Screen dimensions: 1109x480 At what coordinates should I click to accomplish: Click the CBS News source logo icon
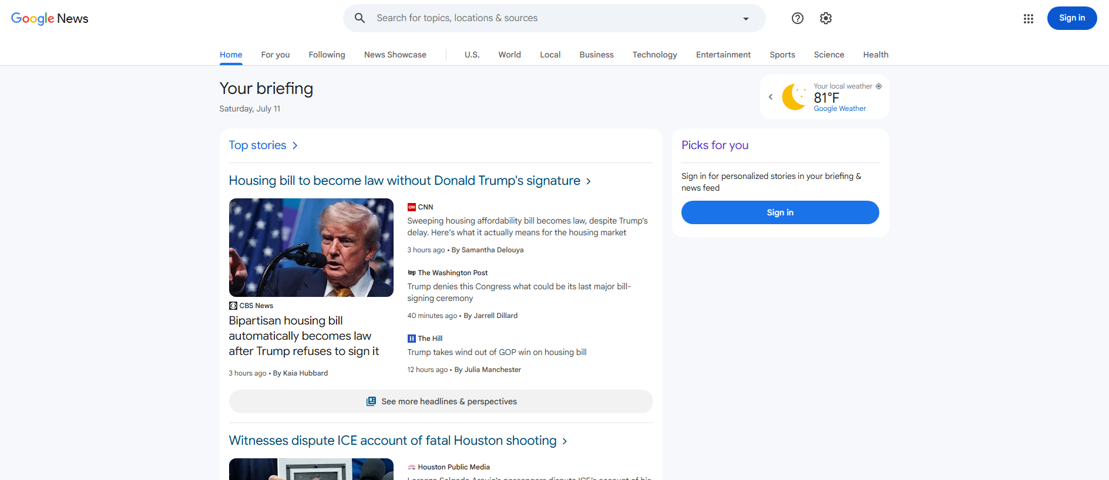pos(233,306)
